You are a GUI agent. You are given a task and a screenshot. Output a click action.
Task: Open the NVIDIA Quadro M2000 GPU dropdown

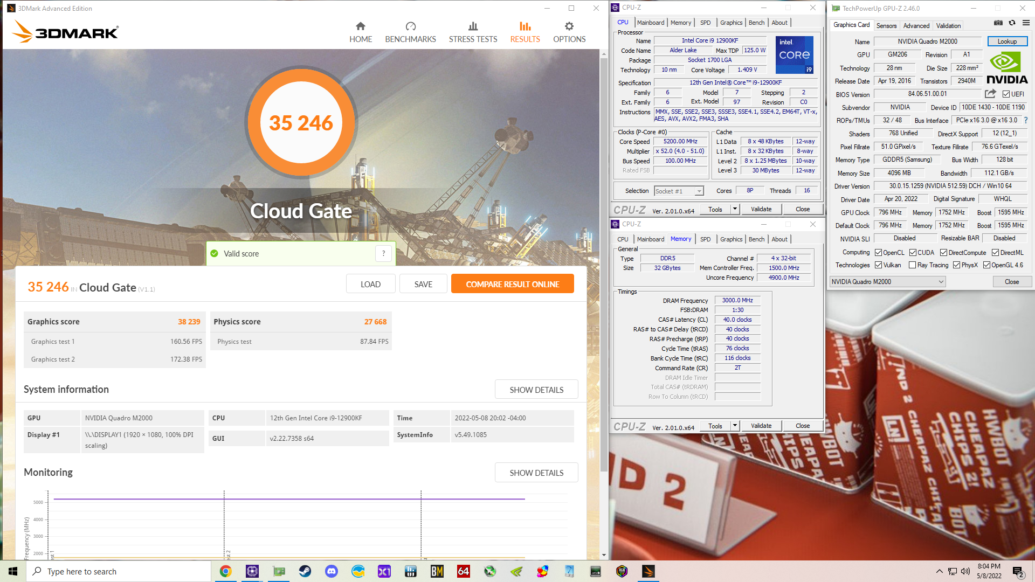click(x=887, y=282)
